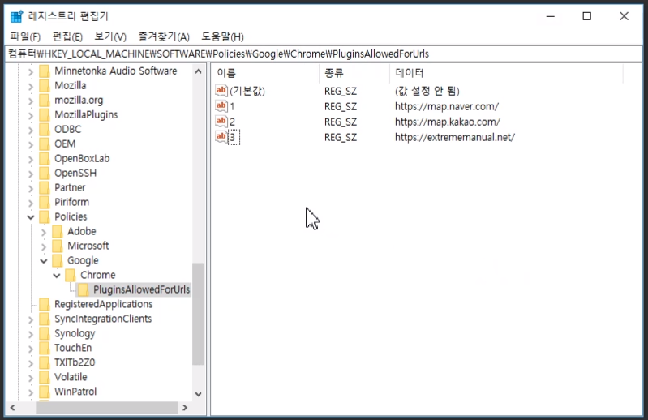Expand the OEM key

31,144
